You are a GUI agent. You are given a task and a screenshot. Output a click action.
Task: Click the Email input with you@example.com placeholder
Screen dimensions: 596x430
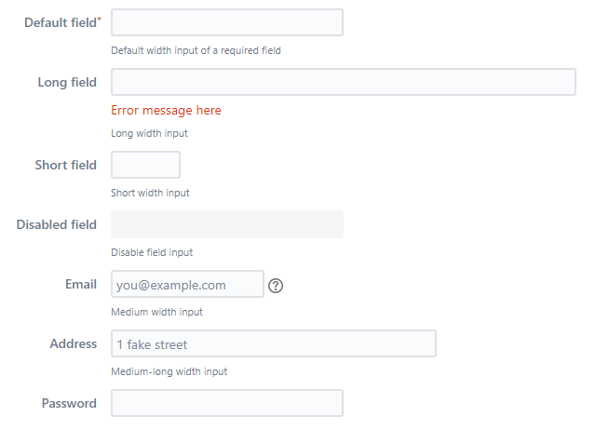[x=187, y=284]
